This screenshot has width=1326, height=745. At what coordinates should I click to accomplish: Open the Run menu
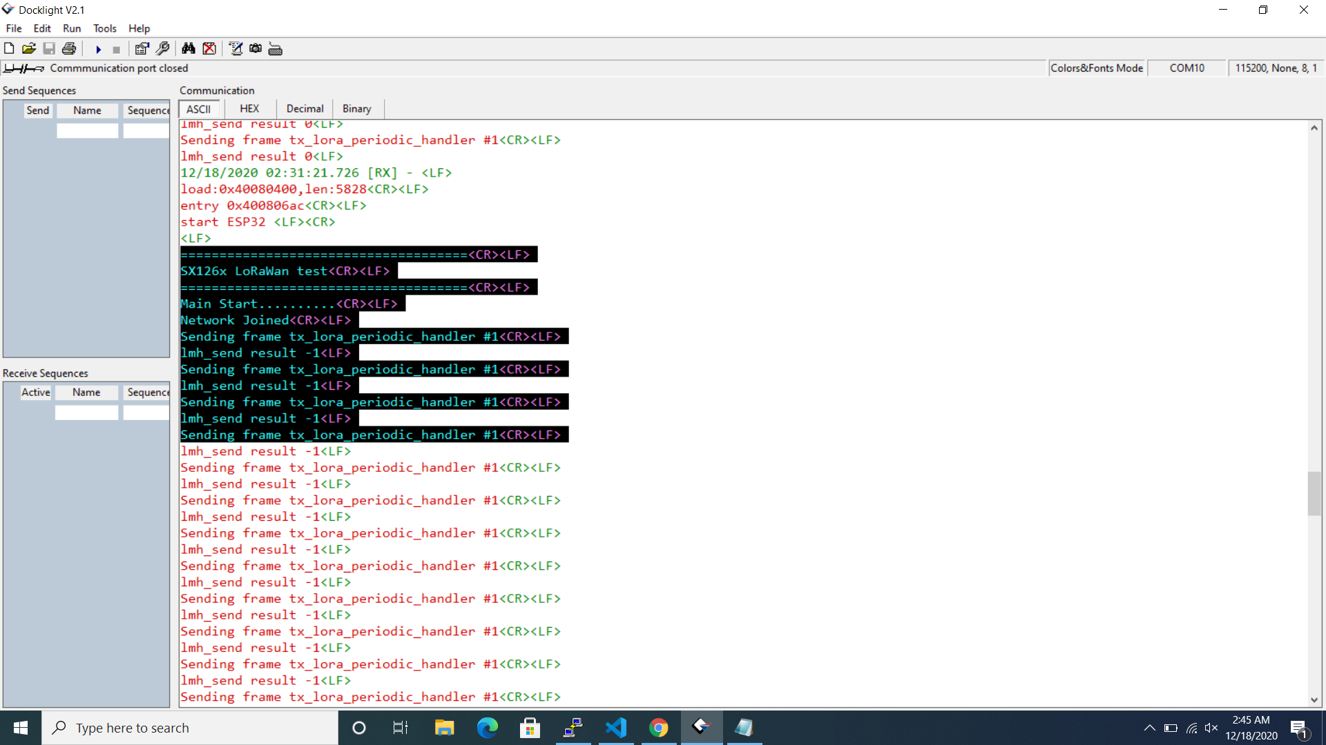point(71,28)
